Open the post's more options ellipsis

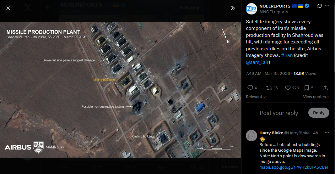point(327,6)
